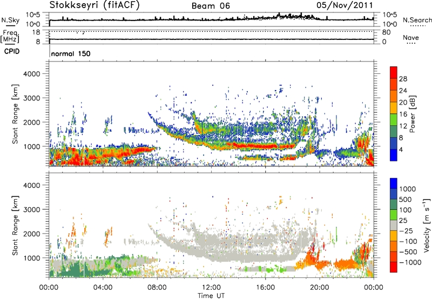The width and height of the screenshot is (432, 299).
Task: Click the "Freq. [MHz]" axis label
Action: (x=10, y=37)
